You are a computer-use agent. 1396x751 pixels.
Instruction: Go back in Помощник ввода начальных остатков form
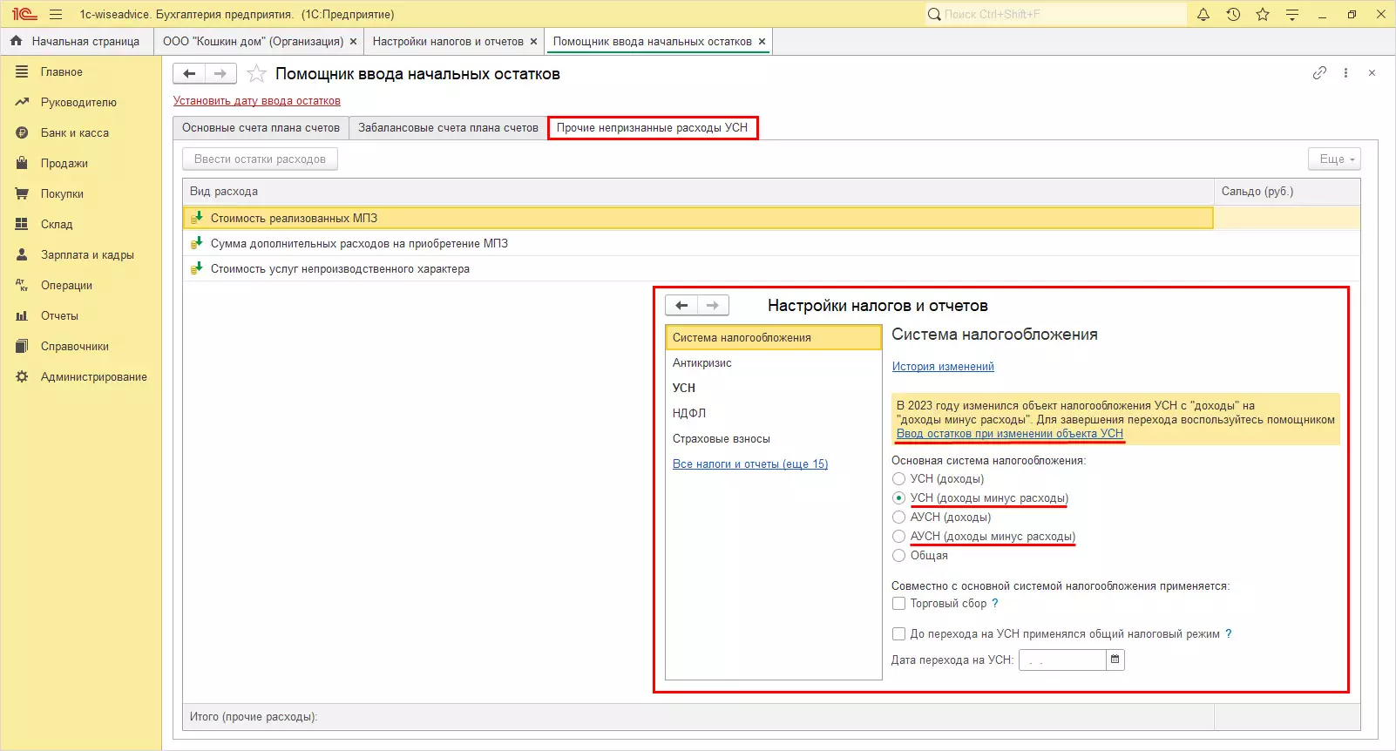coord(189,74)
